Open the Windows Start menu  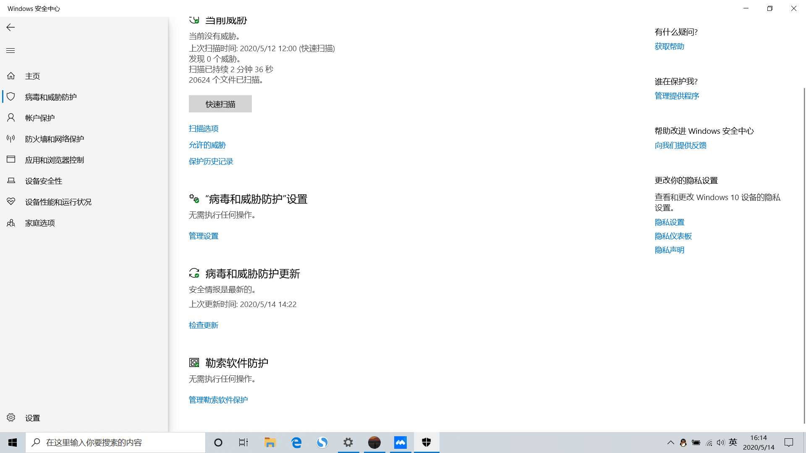(13, 443)
